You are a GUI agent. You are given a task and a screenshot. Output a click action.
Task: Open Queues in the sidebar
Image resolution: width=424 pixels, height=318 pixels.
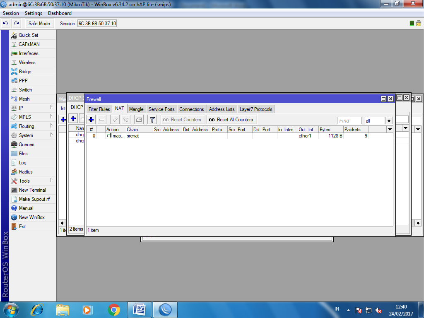32,145
